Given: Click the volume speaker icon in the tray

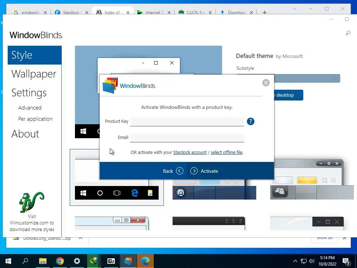Looking at the screenshot, I should tap(312, 261).
